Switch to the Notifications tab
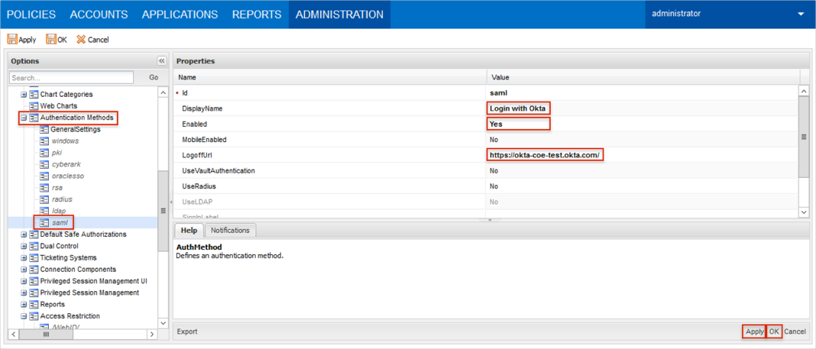This screenshot has width=816, height=349. pyautogui.click(x=230, y=231)
